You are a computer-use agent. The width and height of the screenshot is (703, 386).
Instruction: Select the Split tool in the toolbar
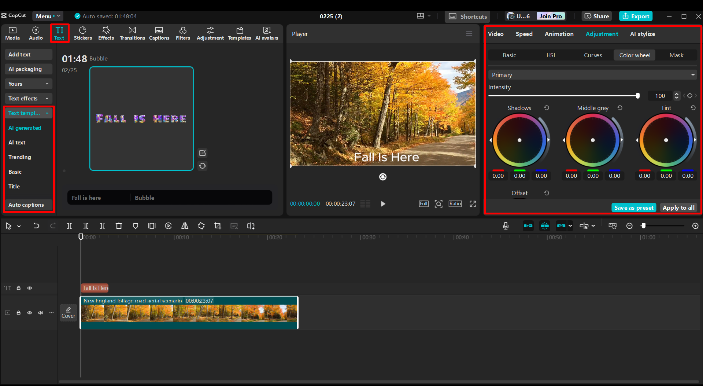click(x=69, y=226)
